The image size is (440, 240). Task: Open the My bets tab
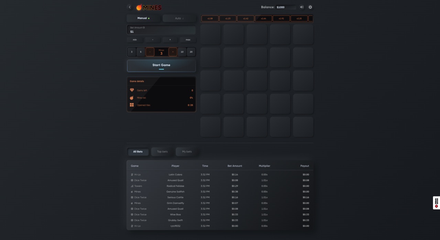pos(187,152)
